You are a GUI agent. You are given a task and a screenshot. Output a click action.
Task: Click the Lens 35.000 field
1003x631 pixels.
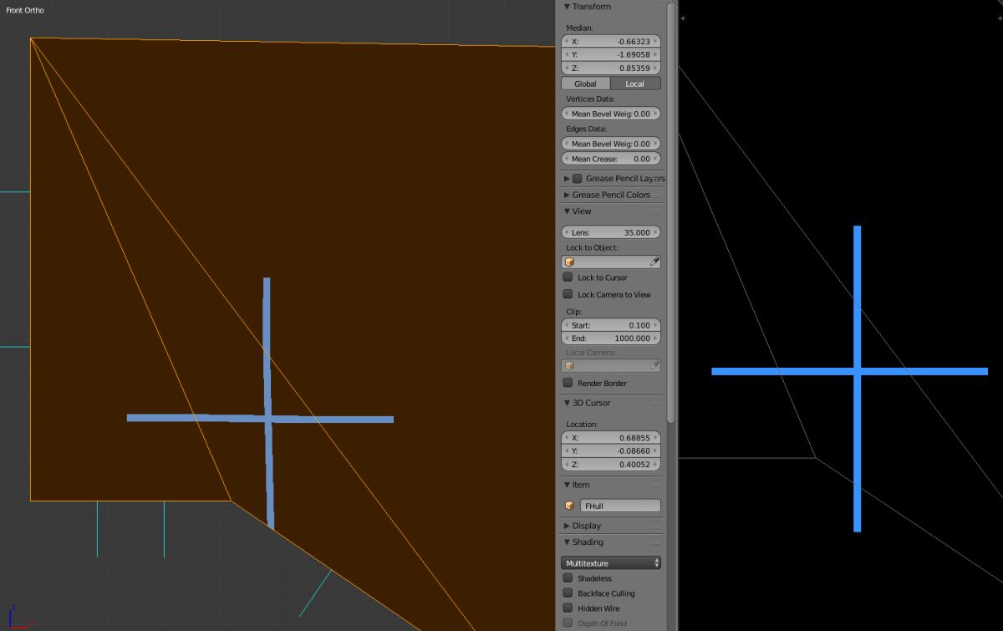pos(611,232)
